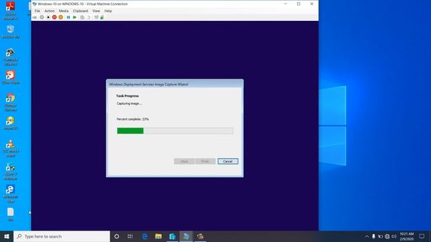Image resolution: width=431 pixels, height=242 pixels.
Task: Select the Adobe Reader XI desktop icon
Action: pos(11,11)
